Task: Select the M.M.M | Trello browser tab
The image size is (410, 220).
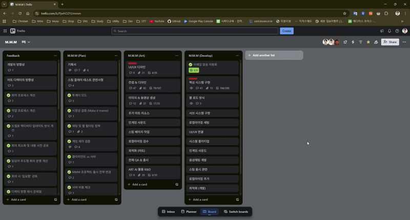Action: [33, 5]
